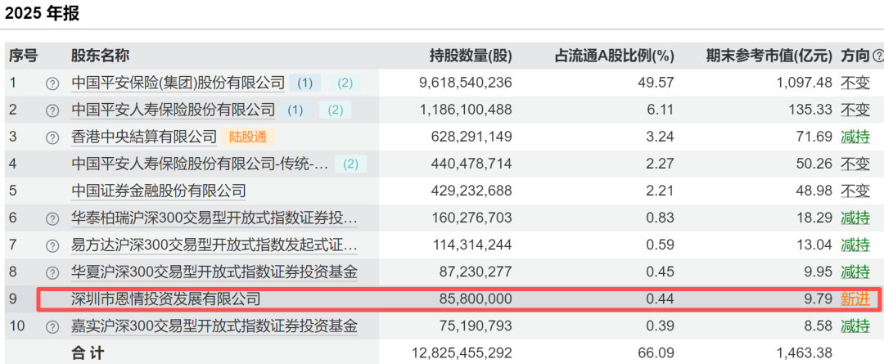This screenshot has height=364, width=884.
Task: Select total holdings 12,825,455,292
Action: 462,353
